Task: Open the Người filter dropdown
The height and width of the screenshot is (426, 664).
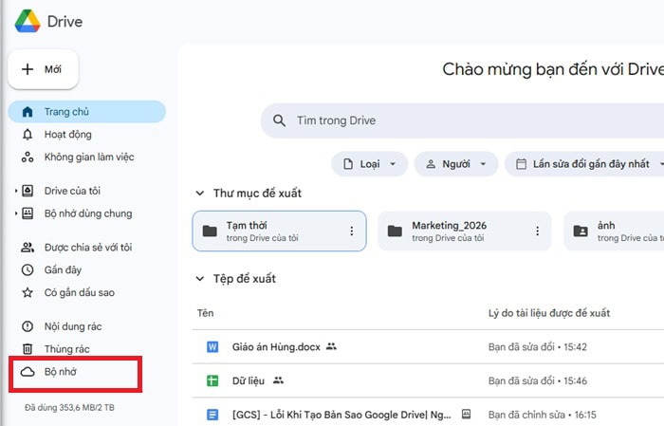Action: pyautogui.click(x=455, y=164)
